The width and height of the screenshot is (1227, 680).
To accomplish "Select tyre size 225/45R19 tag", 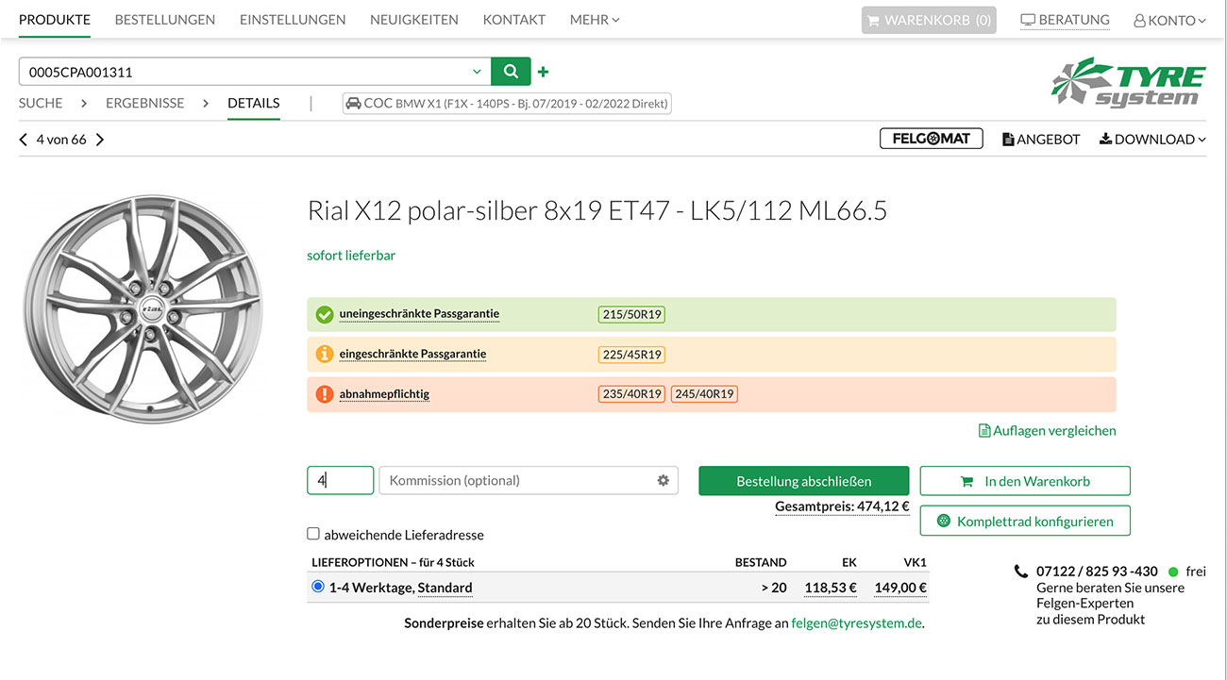I will point(631,355).
